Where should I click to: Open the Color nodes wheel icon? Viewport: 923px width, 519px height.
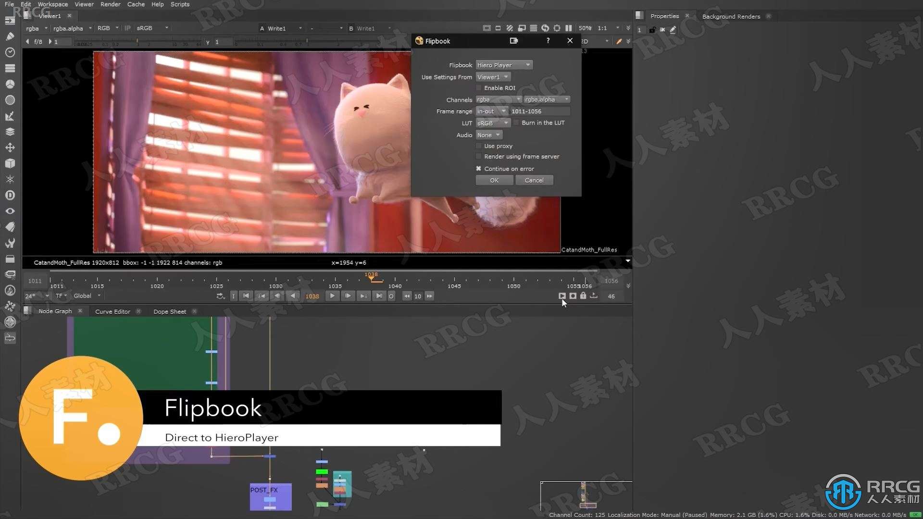click(x=10, y=84)
